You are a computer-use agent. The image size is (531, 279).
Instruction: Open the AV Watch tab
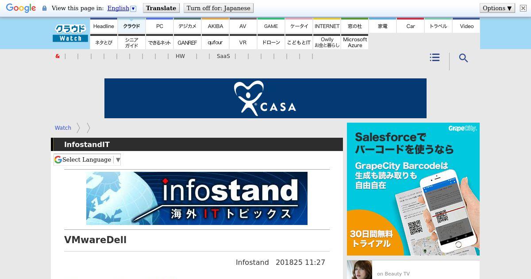click(x=243, y=26)
